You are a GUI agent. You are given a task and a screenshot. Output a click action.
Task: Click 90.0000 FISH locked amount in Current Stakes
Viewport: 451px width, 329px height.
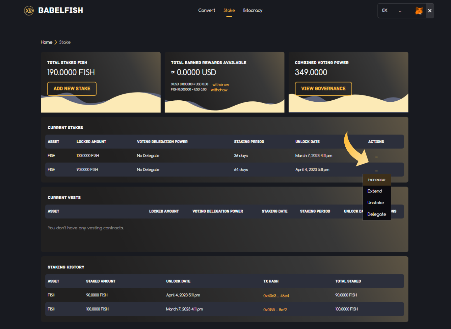point(87,170)
